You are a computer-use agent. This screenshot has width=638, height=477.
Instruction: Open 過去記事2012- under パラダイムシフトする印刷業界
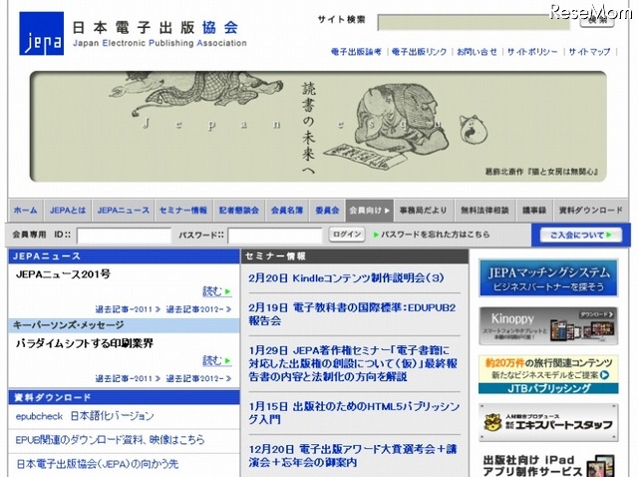(198, 379)
